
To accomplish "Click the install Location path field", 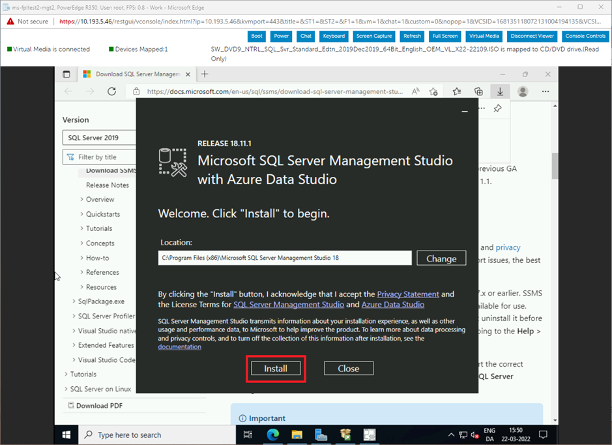I will 285,258.
